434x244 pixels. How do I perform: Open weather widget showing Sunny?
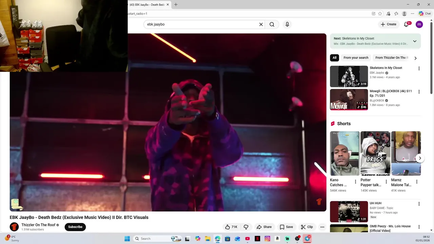pos(12,238)
